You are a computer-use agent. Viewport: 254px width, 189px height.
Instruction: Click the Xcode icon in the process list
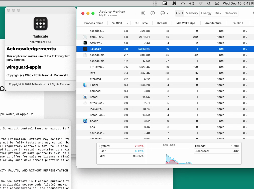pos(85,121)
